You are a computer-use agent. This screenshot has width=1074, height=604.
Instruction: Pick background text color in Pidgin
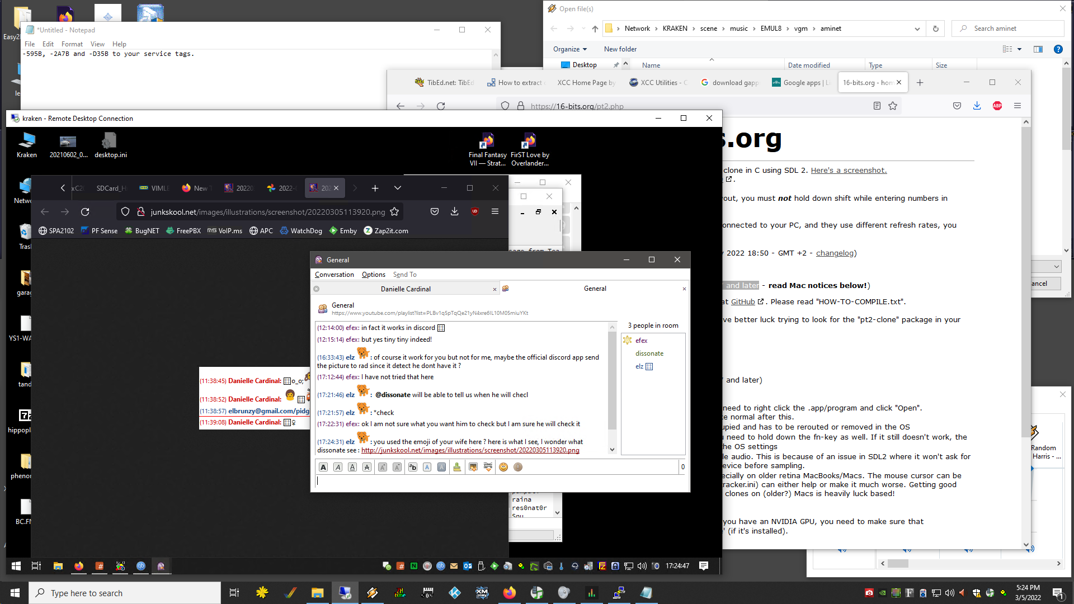442,467
